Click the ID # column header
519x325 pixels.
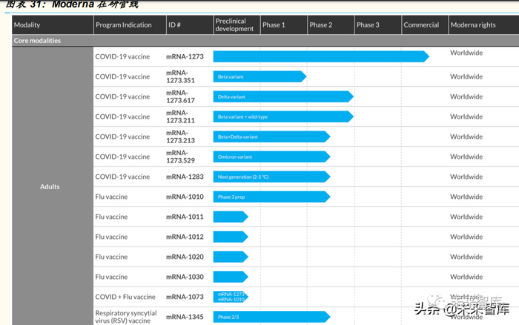[x=189, y=24]
